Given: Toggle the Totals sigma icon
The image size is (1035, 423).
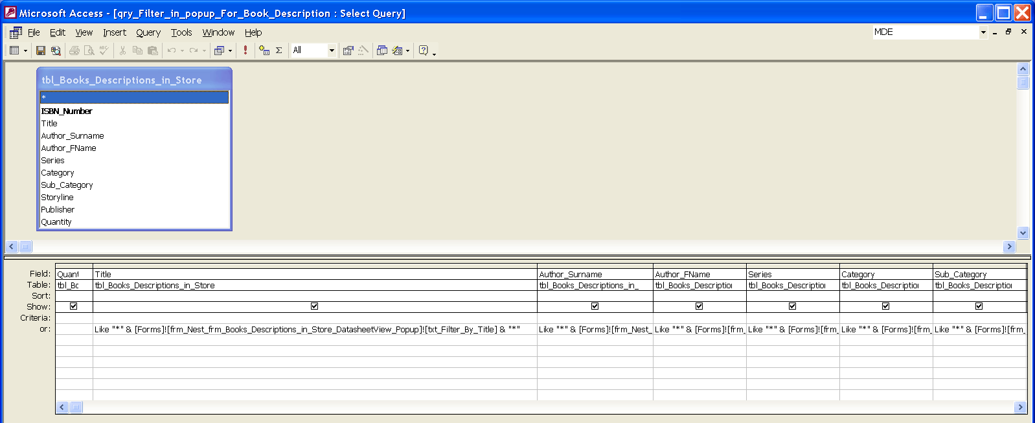Looking at the screenshot, I should point(279,51).
